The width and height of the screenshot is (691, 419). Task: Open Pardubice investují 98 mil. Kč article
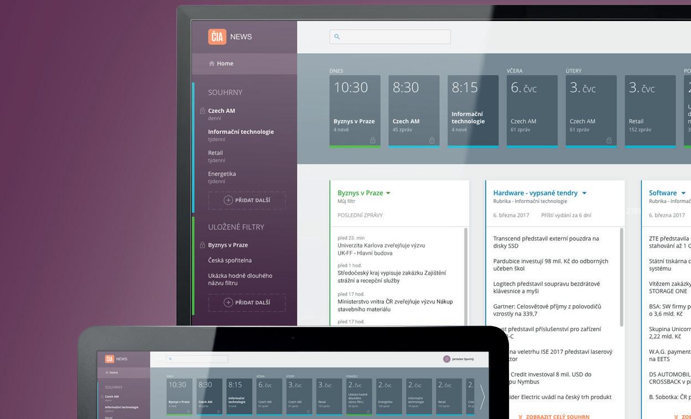tap(550, 265)
